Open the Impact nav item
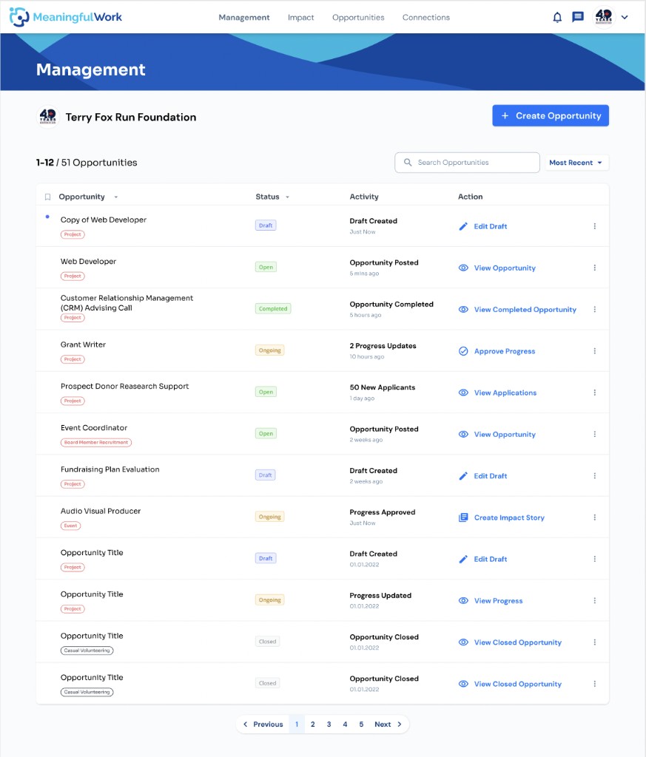 tap(300, 18)
